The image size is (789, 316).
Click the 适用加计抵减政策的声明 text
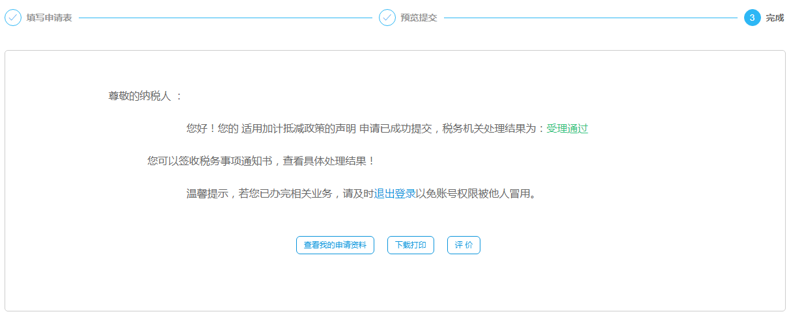[x=298, y=129]
